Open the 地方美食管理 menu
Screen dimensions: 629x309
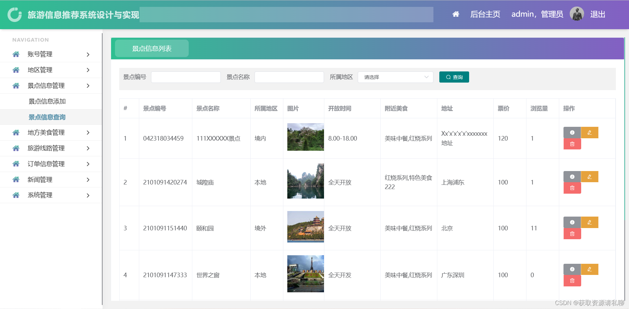point(51,132)
